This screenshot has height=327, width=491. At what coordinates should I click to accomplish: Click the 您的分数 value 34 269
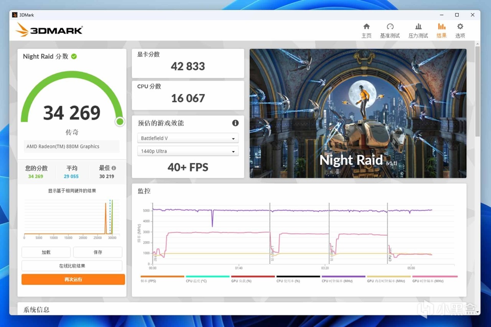click(36, 176)
